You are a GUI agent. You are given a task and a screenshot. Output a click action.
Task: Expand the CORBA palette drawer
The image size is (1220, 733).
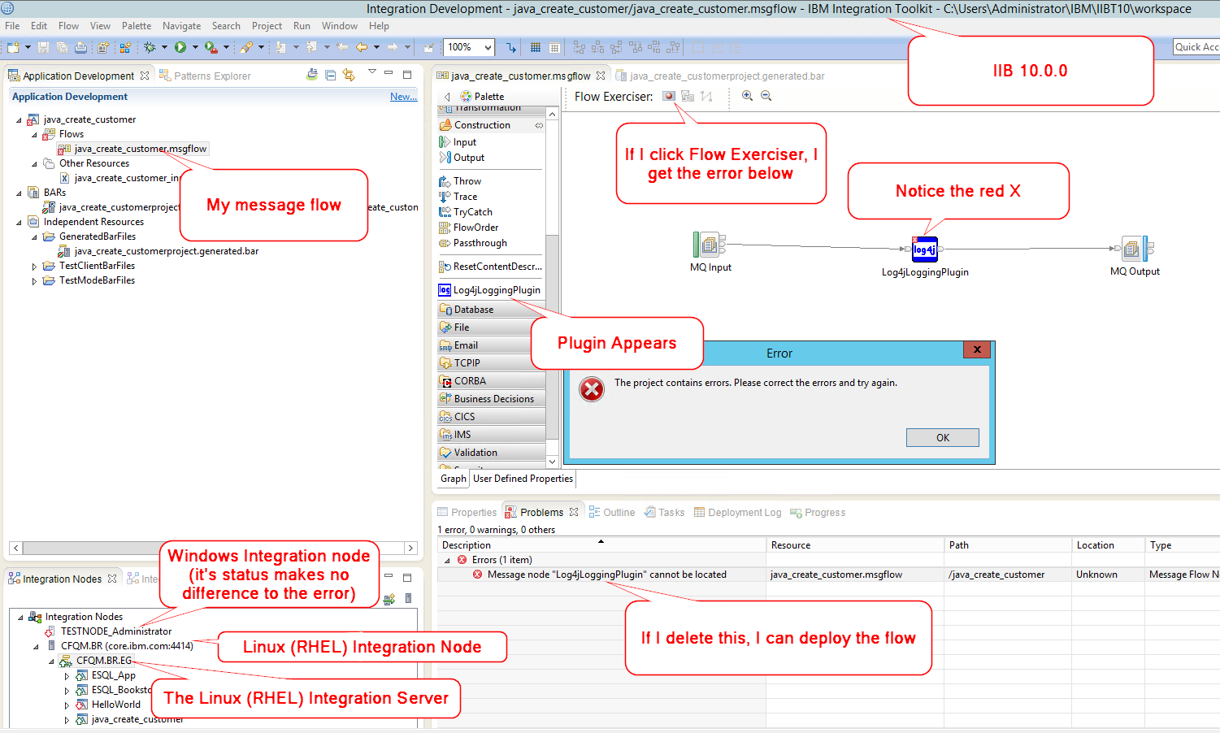tap(491, 381)
